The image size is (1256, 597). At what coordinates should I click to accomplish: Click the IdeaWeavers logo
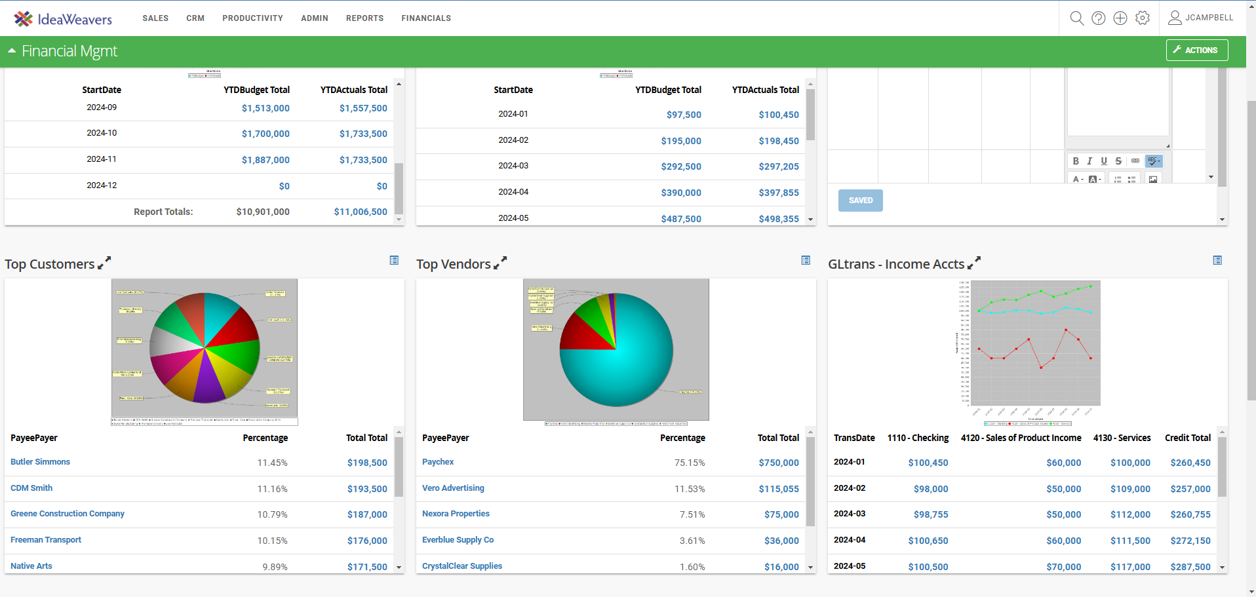click(x=63, y=18)
